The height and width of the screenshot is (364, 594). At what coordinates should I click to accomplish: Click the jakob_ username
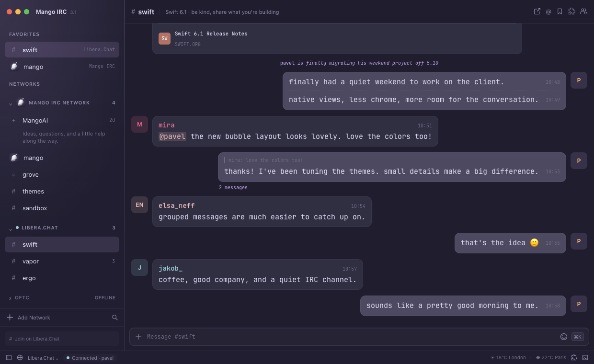[171, 269]
